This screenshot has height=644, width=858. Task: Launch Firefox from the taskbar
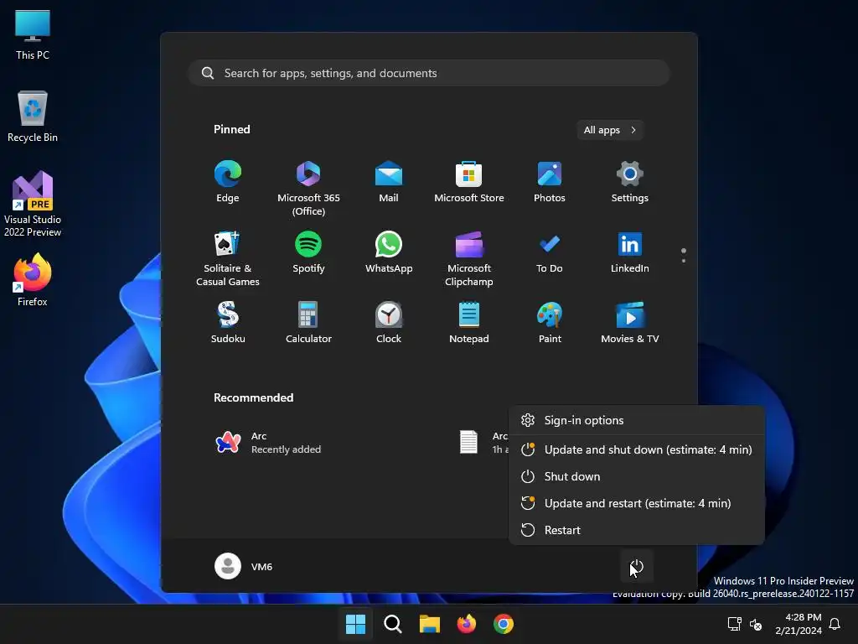coord(466,624)
